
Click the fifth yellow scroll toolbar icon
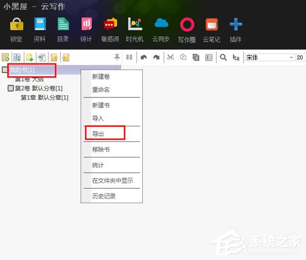[54, 57]
